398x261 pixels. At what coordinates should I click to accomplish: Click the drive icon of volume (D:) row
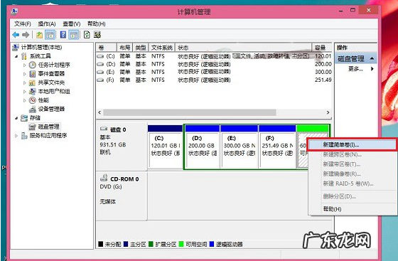[x=100, y=64]
